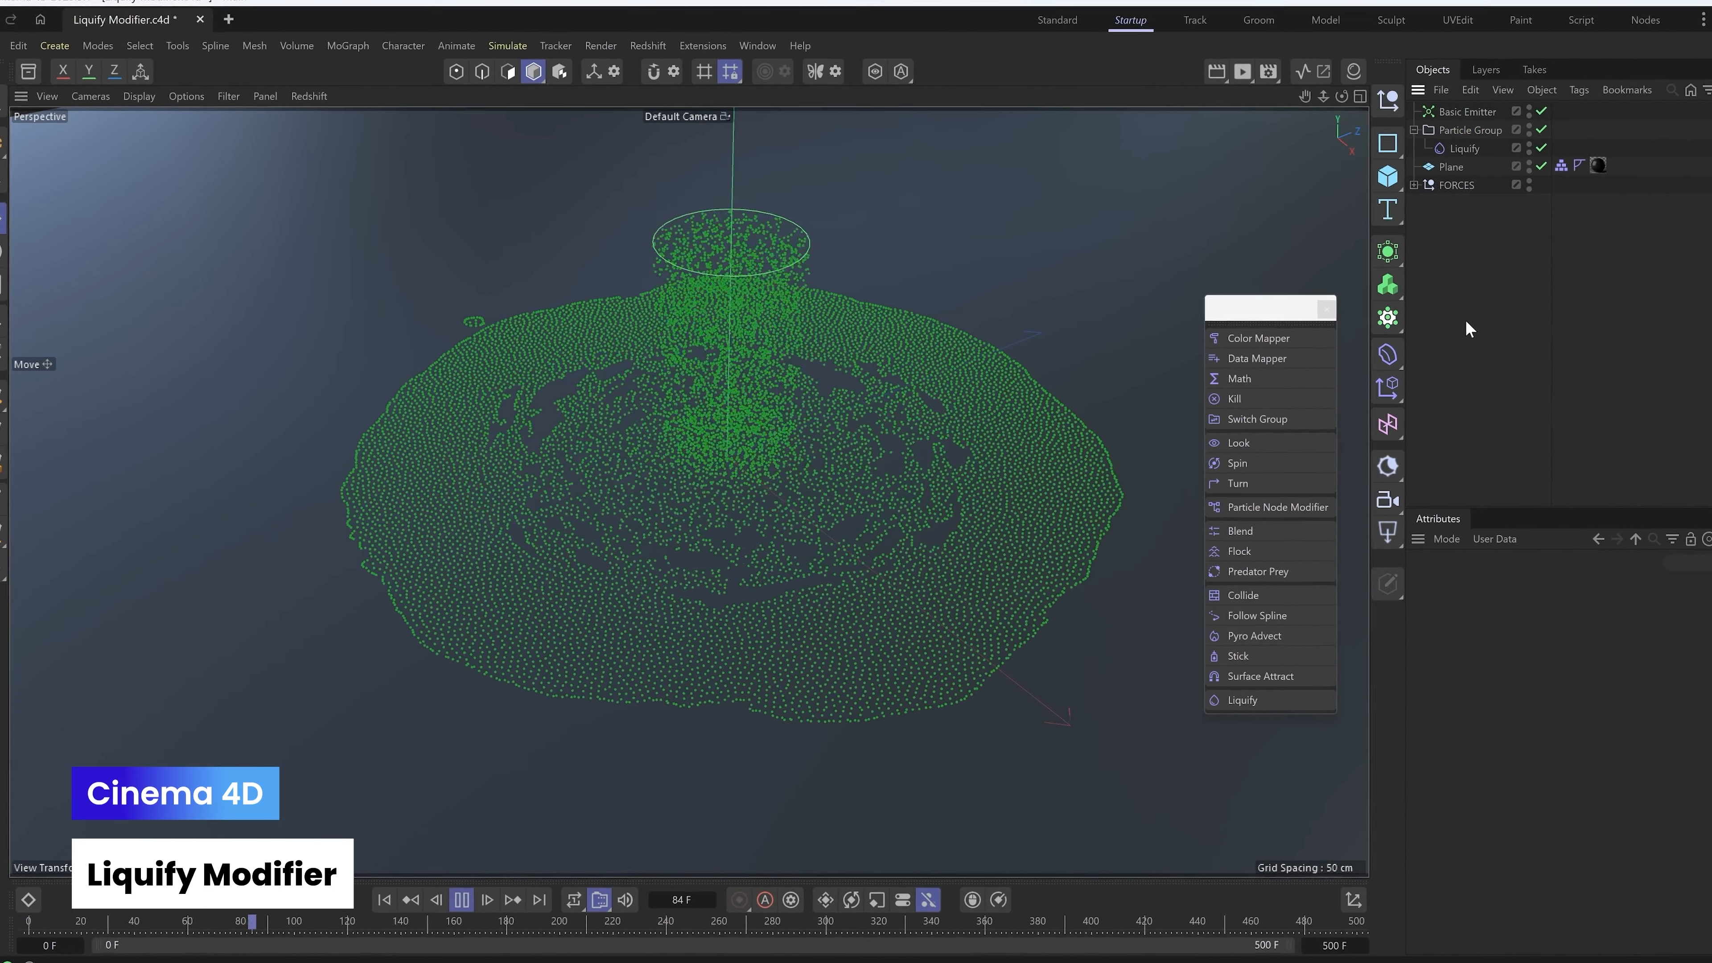
Task: Click the Liquify modifier in popup list
Action: tap(1242, 700)
